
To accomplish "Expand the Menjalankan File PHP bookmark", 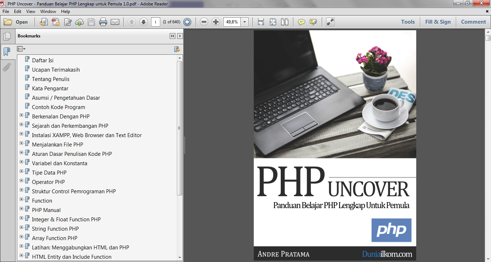I will (x=22, y=143).
